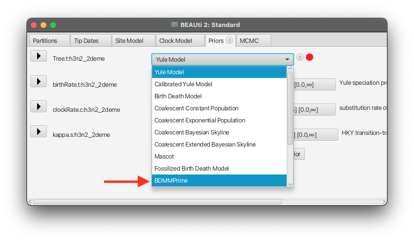Pick Coalescent Bayesian Skyline
Screen dimensions: 414x241
(x=219, y=133)
